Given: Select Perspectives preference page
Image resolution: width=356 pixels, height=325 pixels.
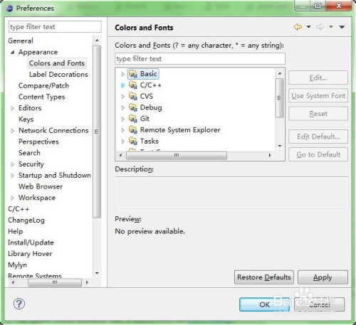Looking at the screenshot, I should point(38,142).
